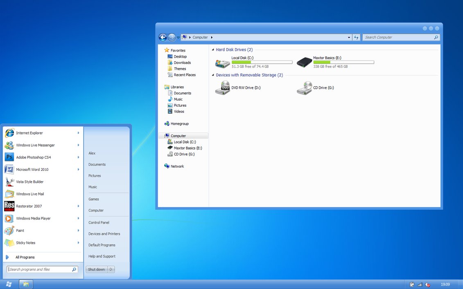Open the address bar history dropdown
The width and height of the screenshot is (463, 289).
click(349, 37)
